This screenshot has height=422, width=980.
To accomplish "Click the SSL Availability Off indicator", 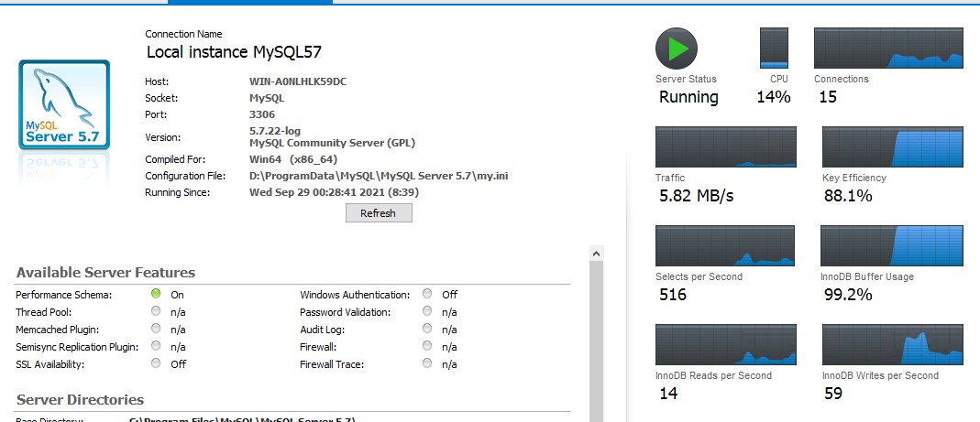I will [x=156, y=363].
